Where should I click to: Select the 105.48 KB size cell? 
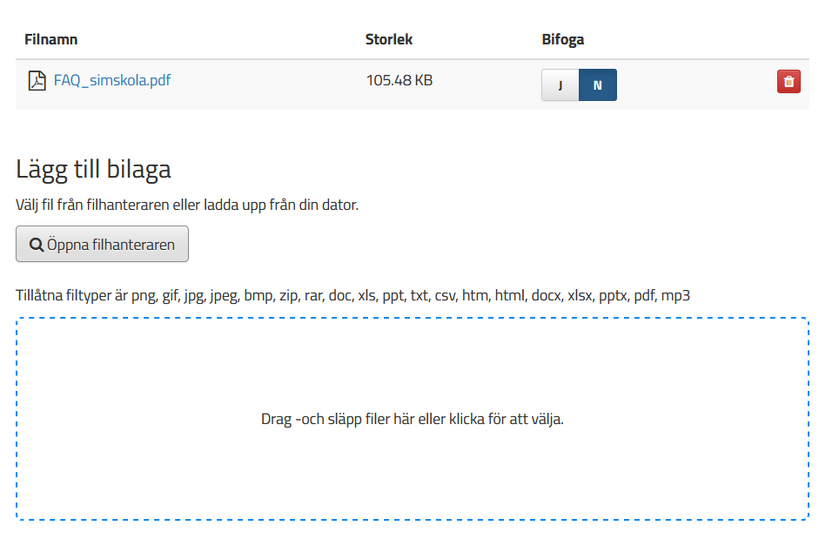click(x=399, y=80)
